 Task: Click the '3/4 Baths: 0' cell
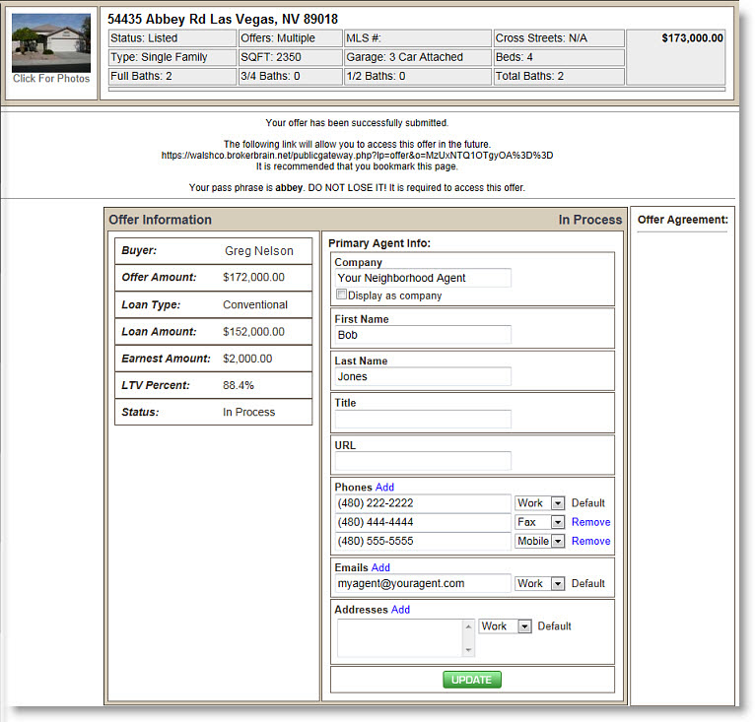coord(291,76)
